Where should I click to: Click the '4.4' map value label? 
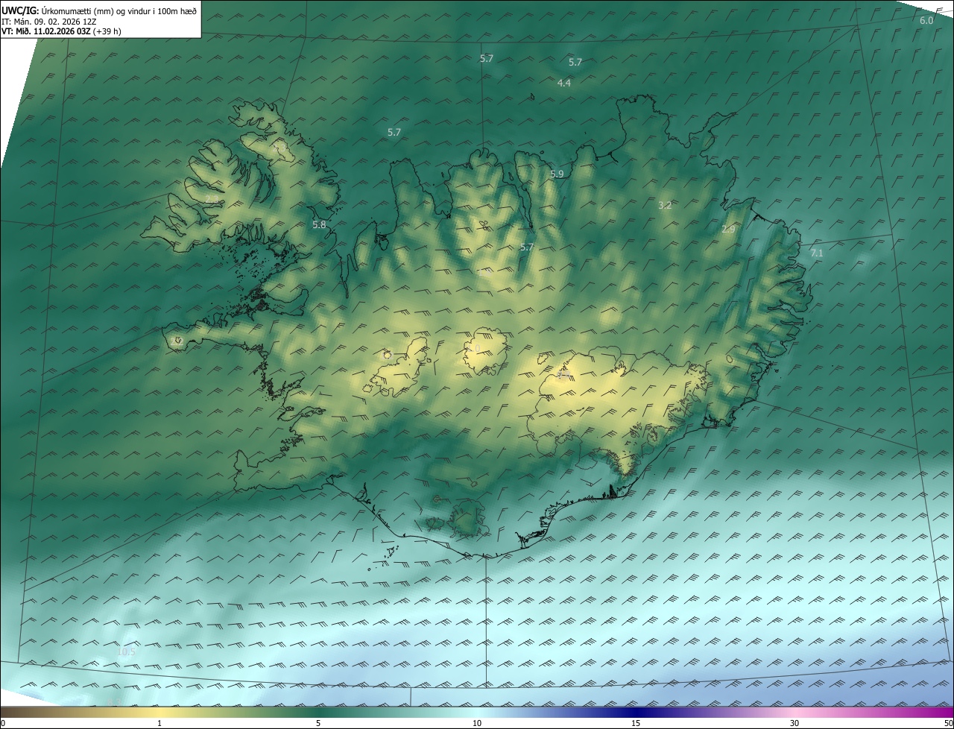tap(564, 83)
